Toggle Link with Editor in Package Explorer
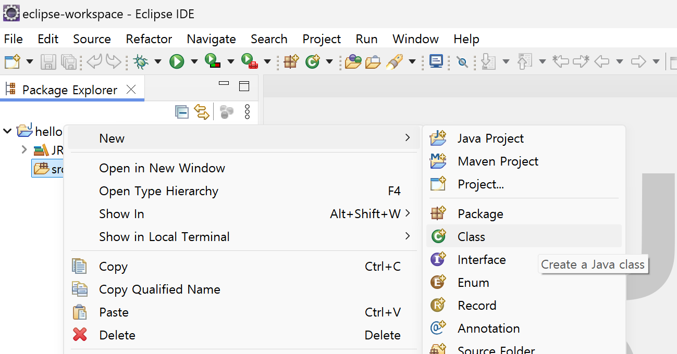The height and width of the screenshot is (354, 677). pos(202,111)
